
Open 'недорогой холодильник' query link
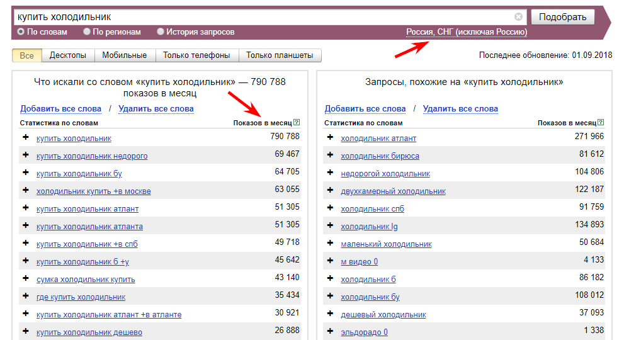click(385, 173)
